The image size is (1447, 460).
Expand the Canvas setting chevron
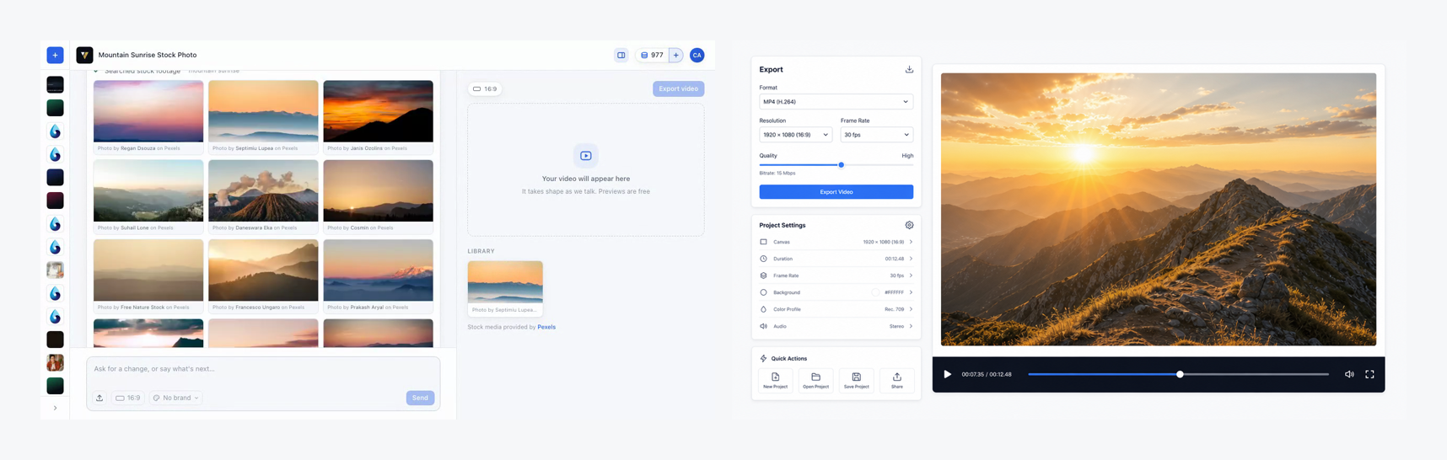911,242
